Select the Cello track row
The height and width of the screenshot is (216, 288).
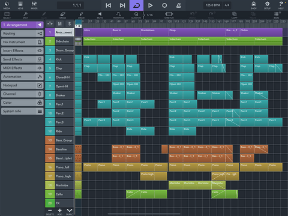click(64, 194)
